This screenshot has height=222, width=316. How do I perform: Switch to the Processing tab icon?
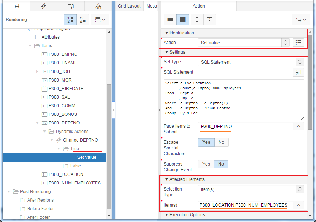click(x=71, y=6)
